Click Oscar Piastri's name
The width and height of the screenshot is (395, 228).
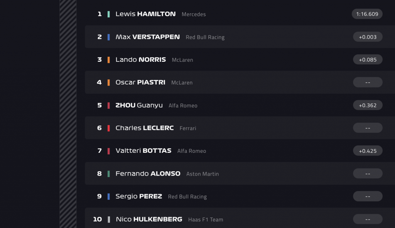point(140,83)
